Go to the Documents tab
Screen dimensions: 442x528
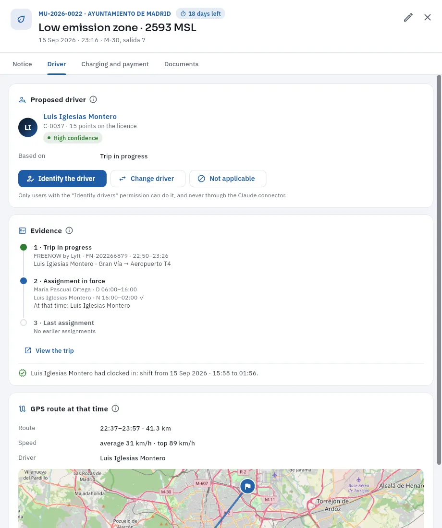click(x=182, y=64)
